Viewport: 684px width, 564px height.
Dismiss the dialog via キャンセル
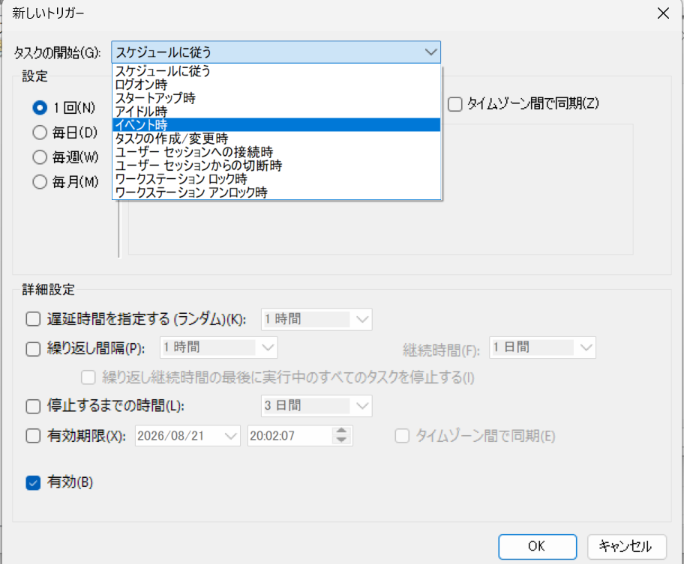pyautogui.click(x=627, y=546)
